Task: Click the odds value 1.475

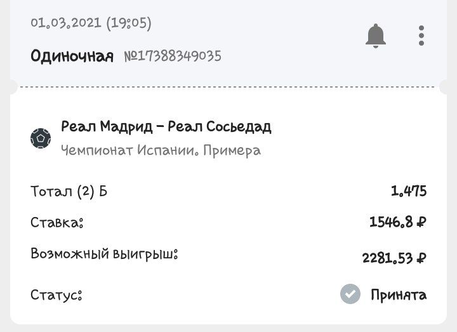Action: (x=409, y=190)
